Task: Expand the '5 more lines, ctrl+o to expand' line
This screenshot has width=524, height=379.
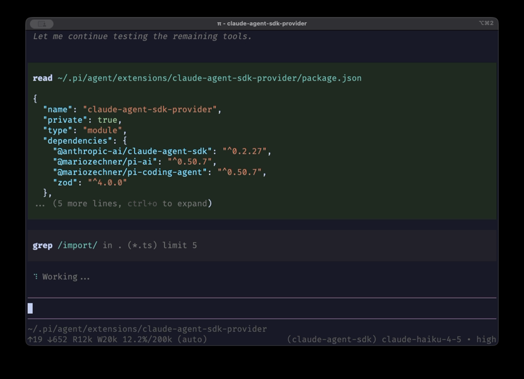Action: pyautogui.click(x=123, y=204)
